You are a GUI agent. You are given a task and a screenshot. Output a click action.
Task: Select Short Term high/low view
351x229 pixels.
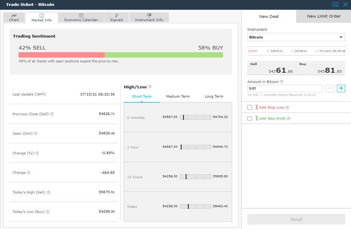[142, 97]
